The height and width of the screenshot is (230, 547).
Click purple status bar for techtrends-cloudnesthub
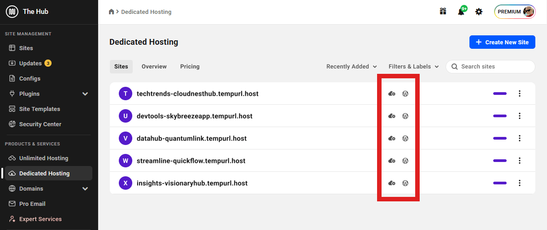click(x=500, y=94)
